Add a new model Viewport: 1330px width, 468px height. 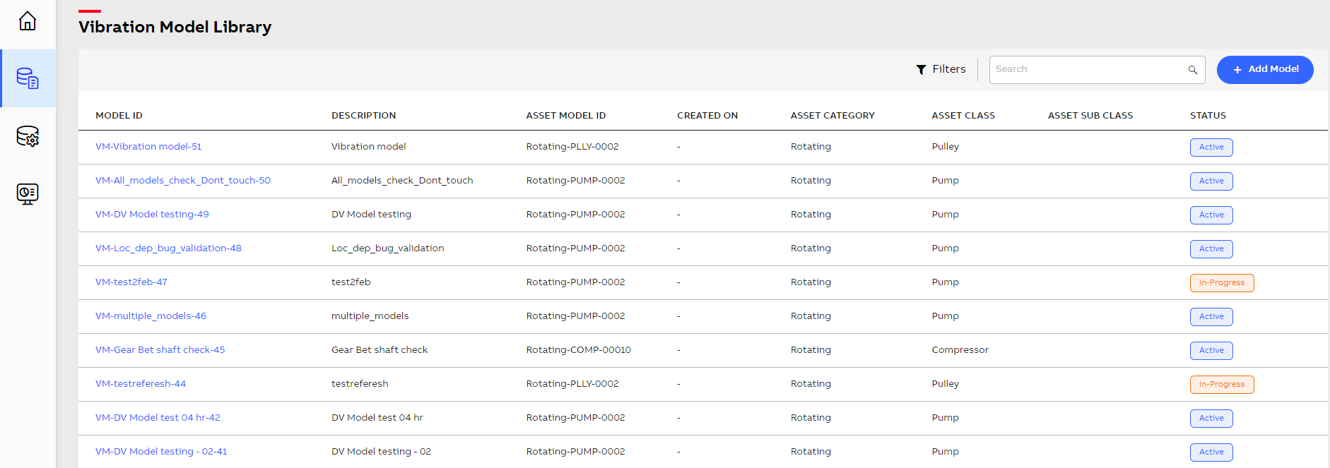tap(1265, 69)
